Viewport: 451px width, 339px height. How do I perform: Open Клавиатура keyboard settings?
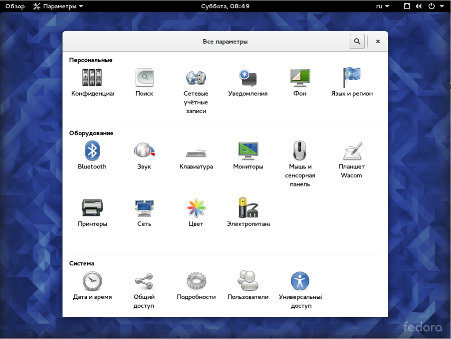tap(196, 155)
